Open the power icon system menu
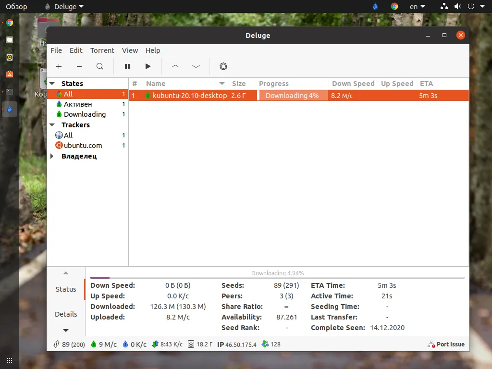Screen dimensions: 492x369 [x=471, y=6]
